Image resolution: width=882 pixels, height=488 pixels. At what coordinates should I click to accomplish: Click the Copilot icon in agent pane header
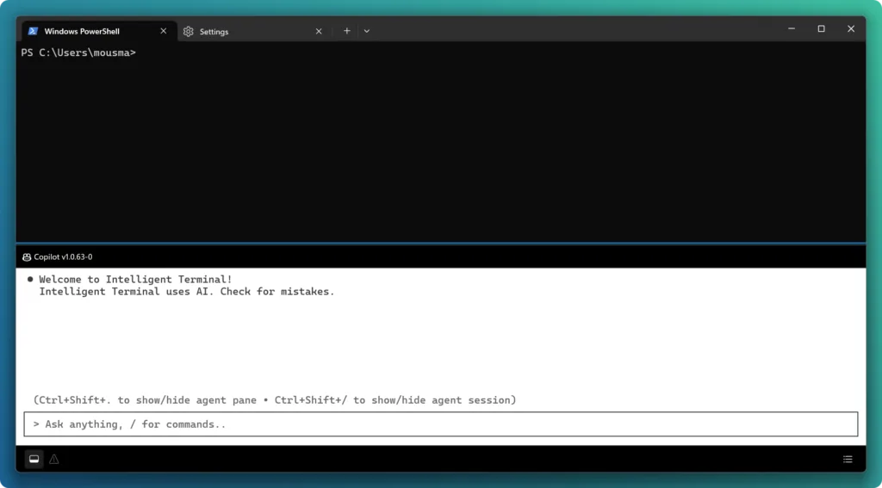[x=27, y=257]
